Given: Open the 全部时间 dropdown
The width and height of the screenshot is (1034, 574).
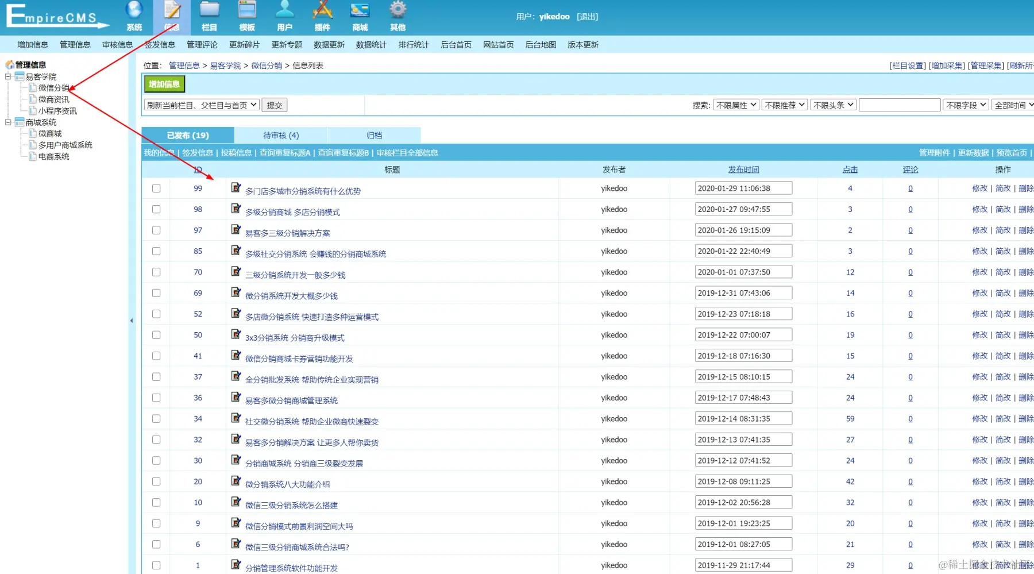Looking at the screenshot, I should point(1013,105).
